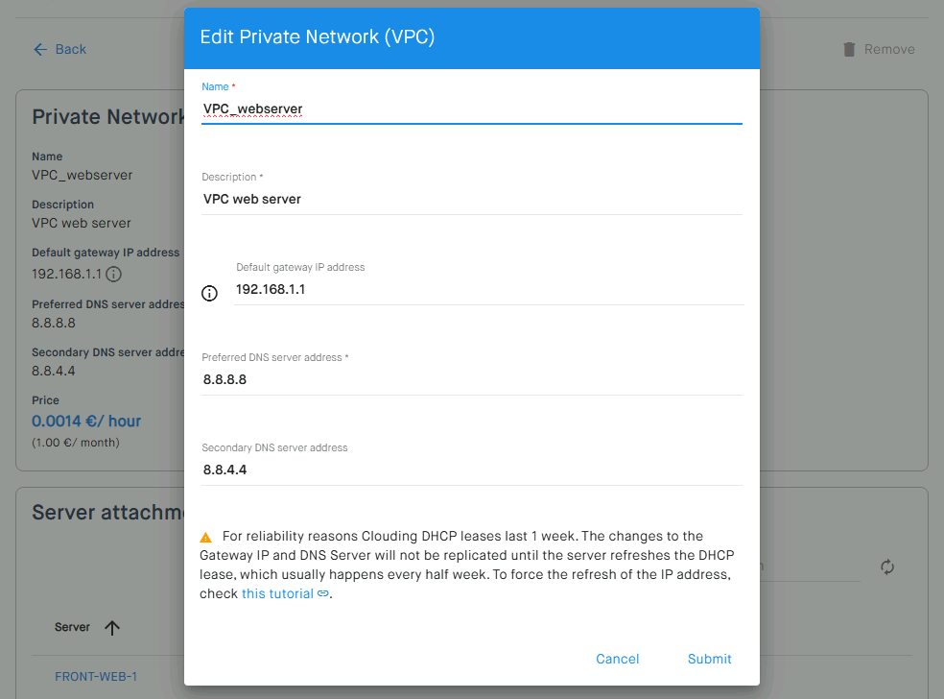This screenshot has width=944, height=699.
Task: Click the info icon beside Default gateway field
Action: (x=209, y=294)
